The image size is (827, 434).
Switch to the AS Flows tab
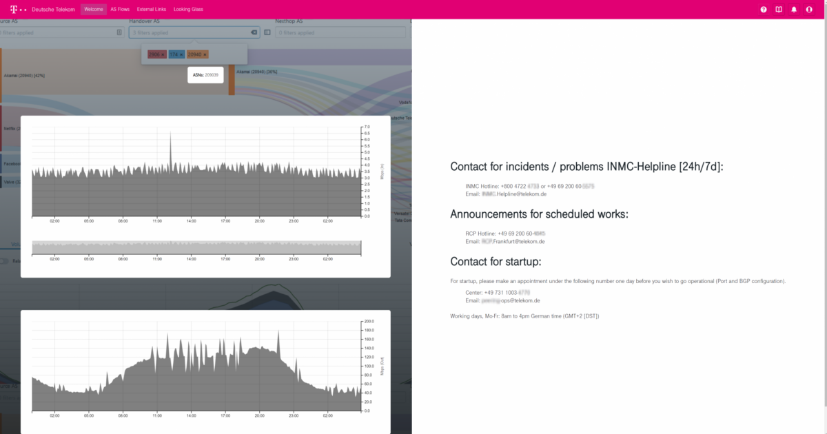pyautogui.click(x=121, y=9)
